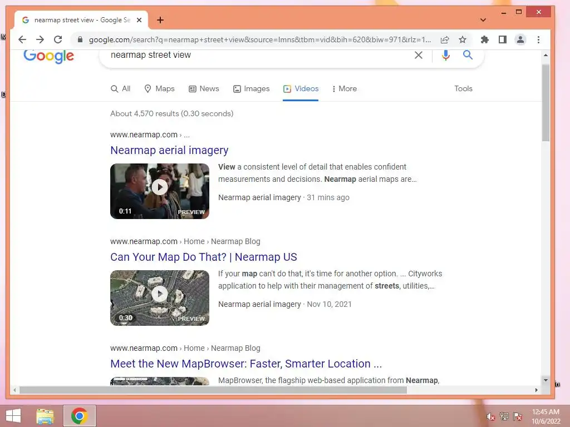Image resolution: width=570 pixels, height=427 pixels.
Task: Open the search Tools button
Action: (463, 88)
